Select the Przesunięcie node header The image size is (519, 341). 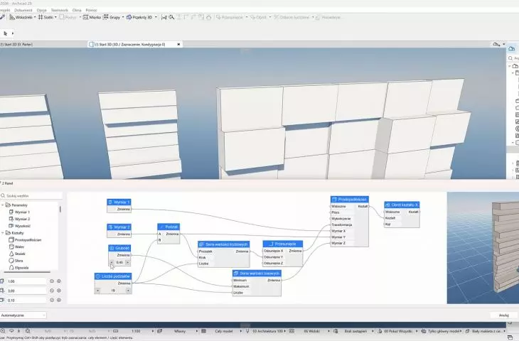283,244
